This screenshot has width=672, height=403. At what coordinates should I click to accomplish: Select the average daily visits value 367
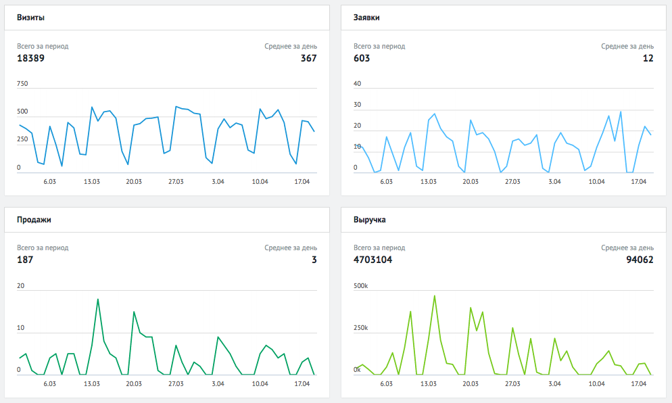[308, 58]
